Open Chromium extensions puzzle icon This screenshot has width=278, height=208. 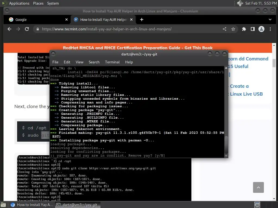coord(244,29)
